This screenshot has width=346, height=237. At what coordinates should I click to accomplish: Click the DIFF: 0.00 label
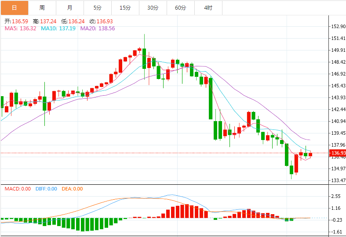pyautogui.click(x=46, y=189)
